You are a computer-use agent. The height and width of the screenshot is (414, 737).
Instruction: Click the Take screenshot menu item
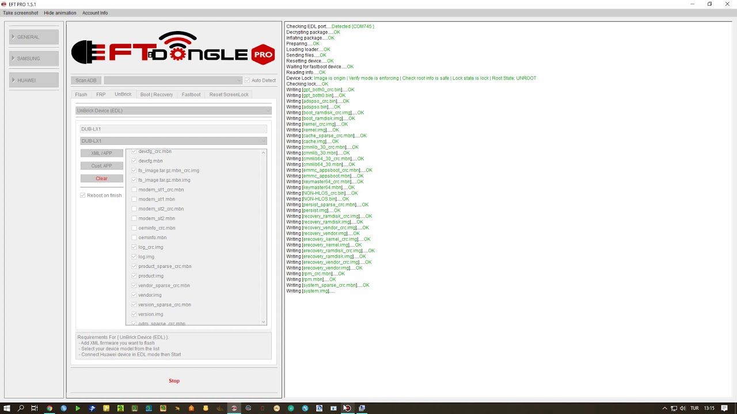click(21, 13)
